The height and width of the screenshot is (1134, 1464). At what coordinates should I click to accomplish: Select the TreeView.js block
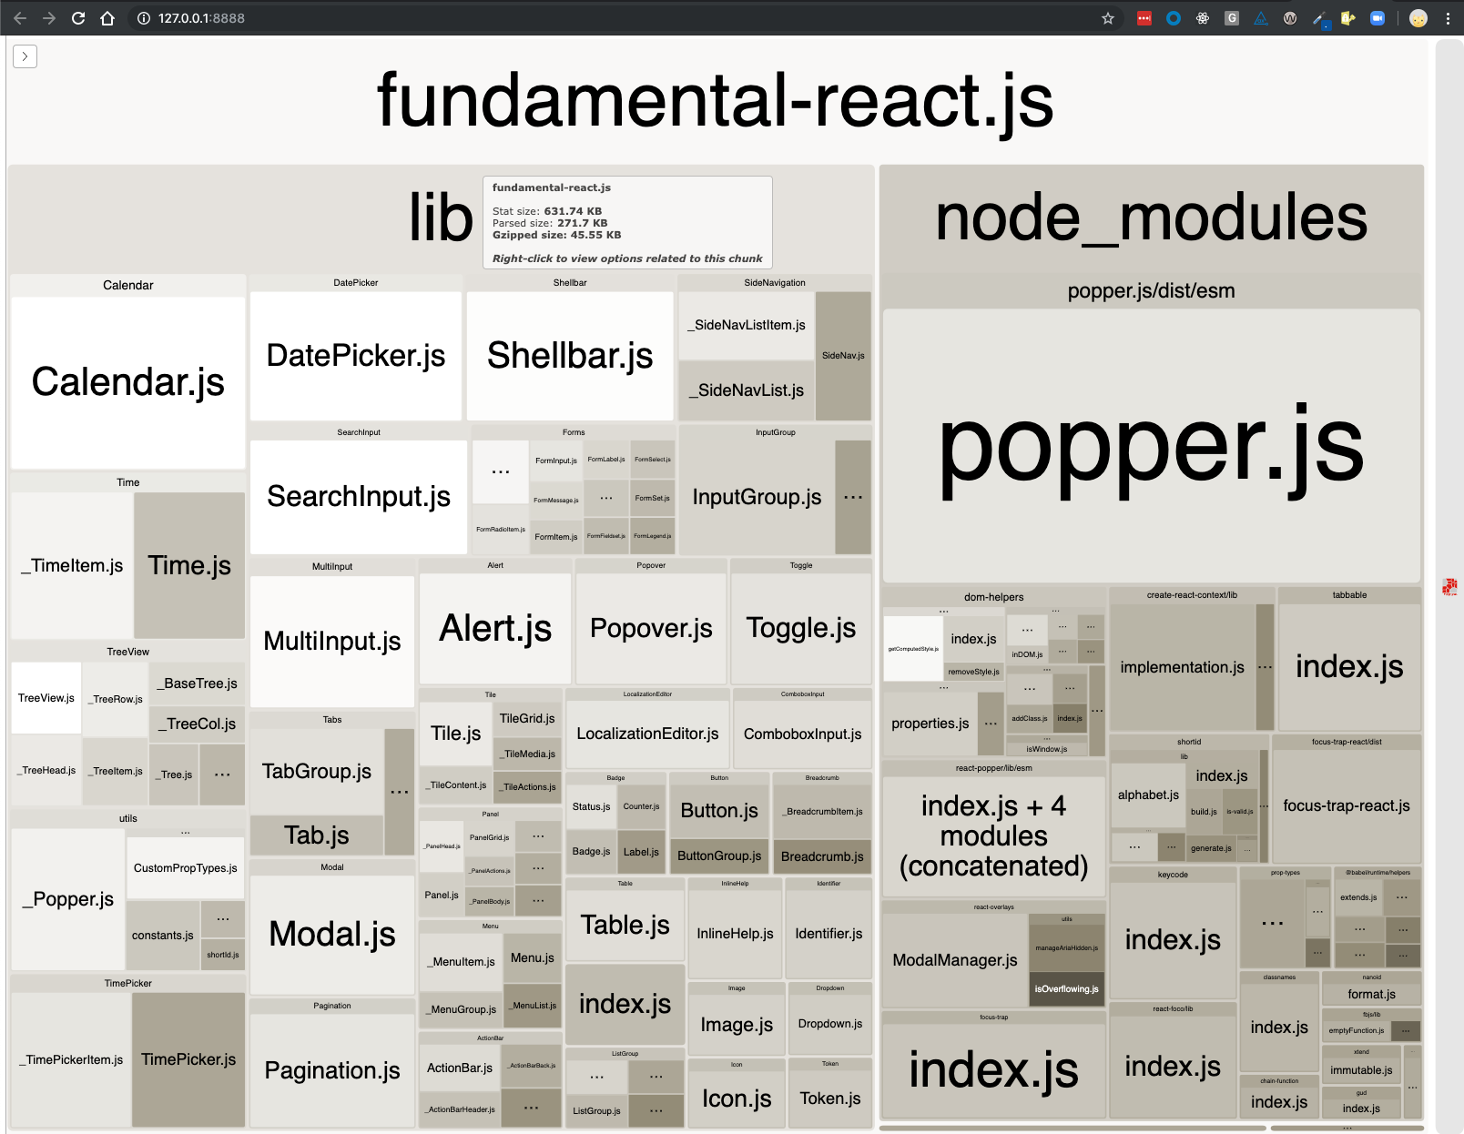(x=46, y=699)
